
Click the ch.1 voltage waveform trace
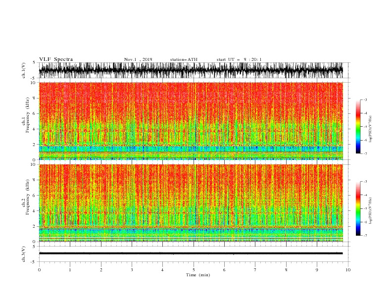[191, 70]
